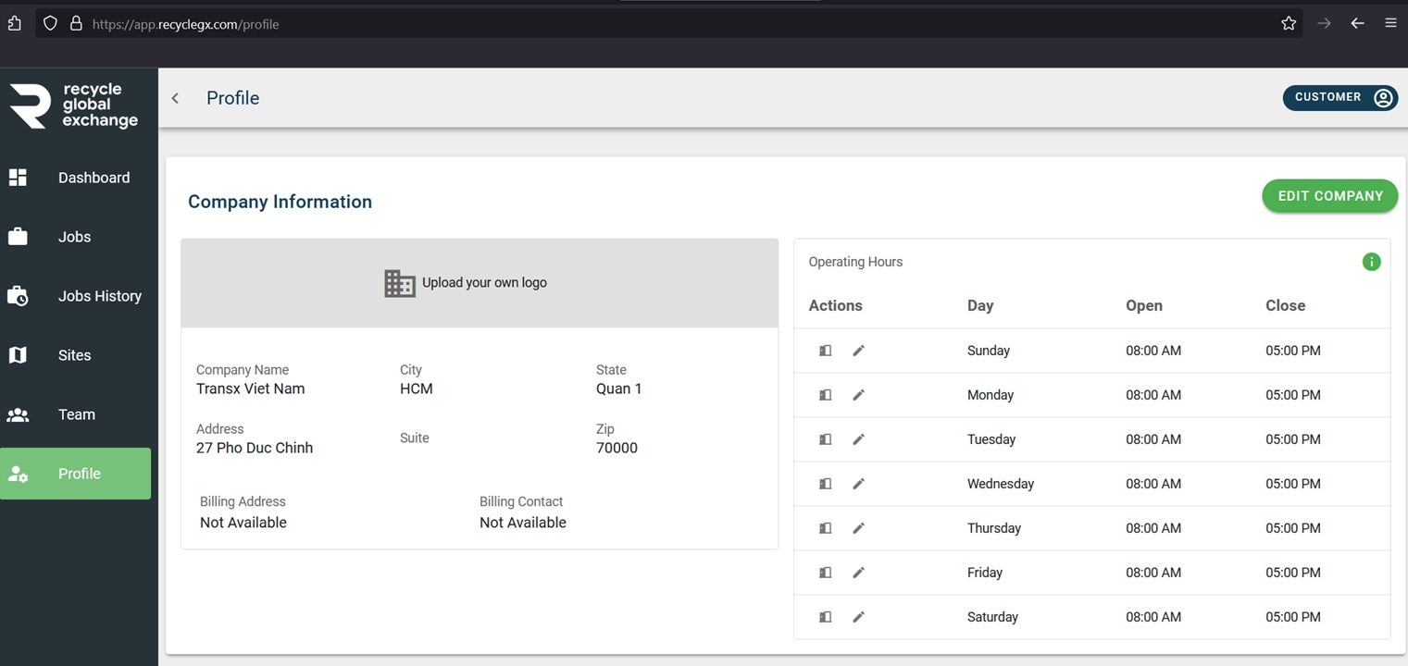Open the browser hamburger menu

(x=1390, y=24)
